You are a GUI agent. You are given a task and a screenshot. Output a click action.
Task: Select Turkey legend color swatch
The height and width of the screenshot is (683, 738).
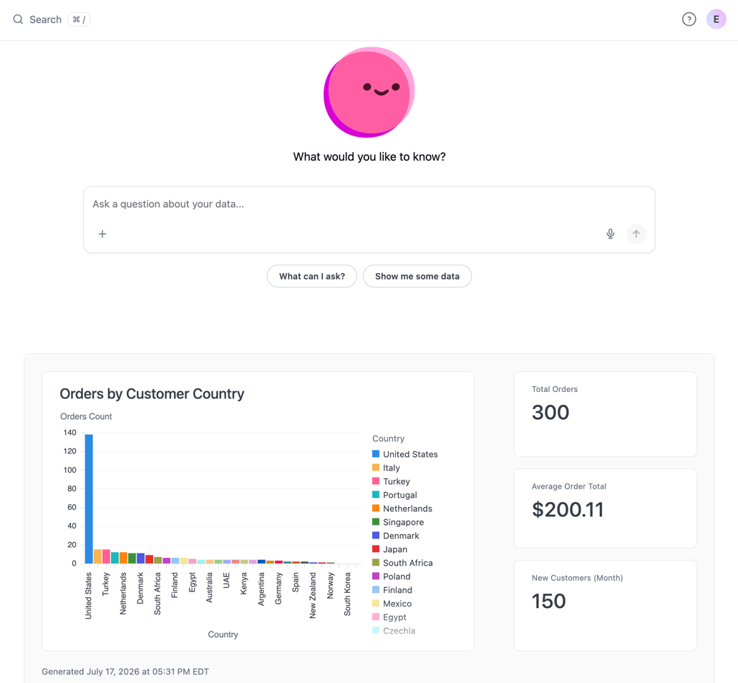click(x=376, y=481)
